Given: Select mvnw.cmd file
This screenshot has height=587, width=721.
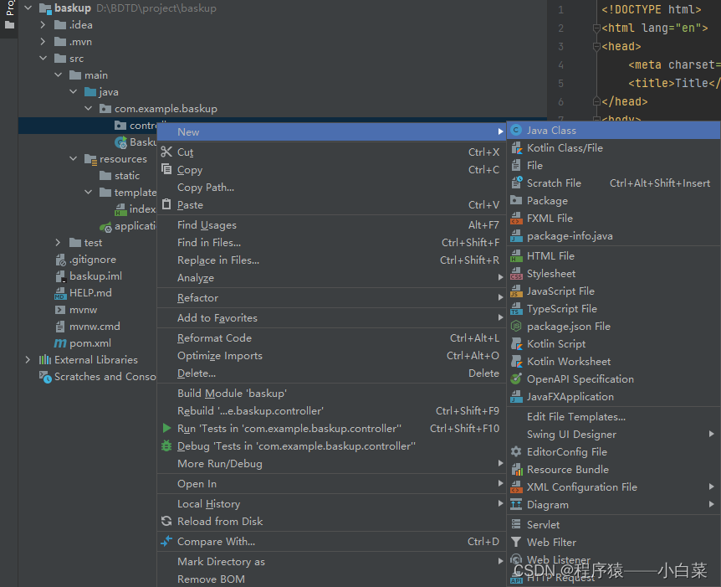Looking at the screenshot, I should [87, 327].
